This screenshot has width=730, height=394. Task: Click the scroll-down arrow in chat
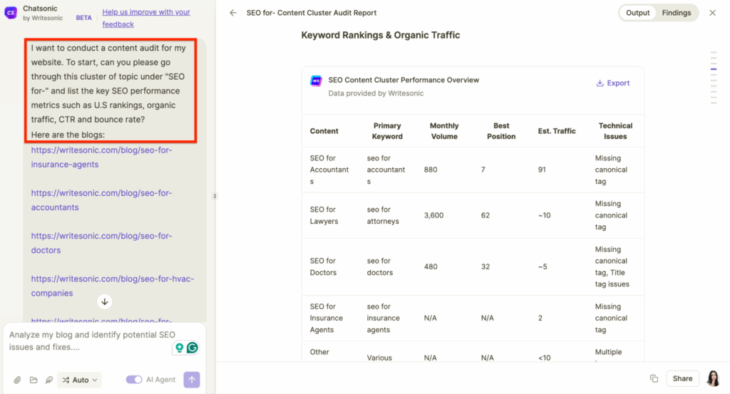[105, 301]
